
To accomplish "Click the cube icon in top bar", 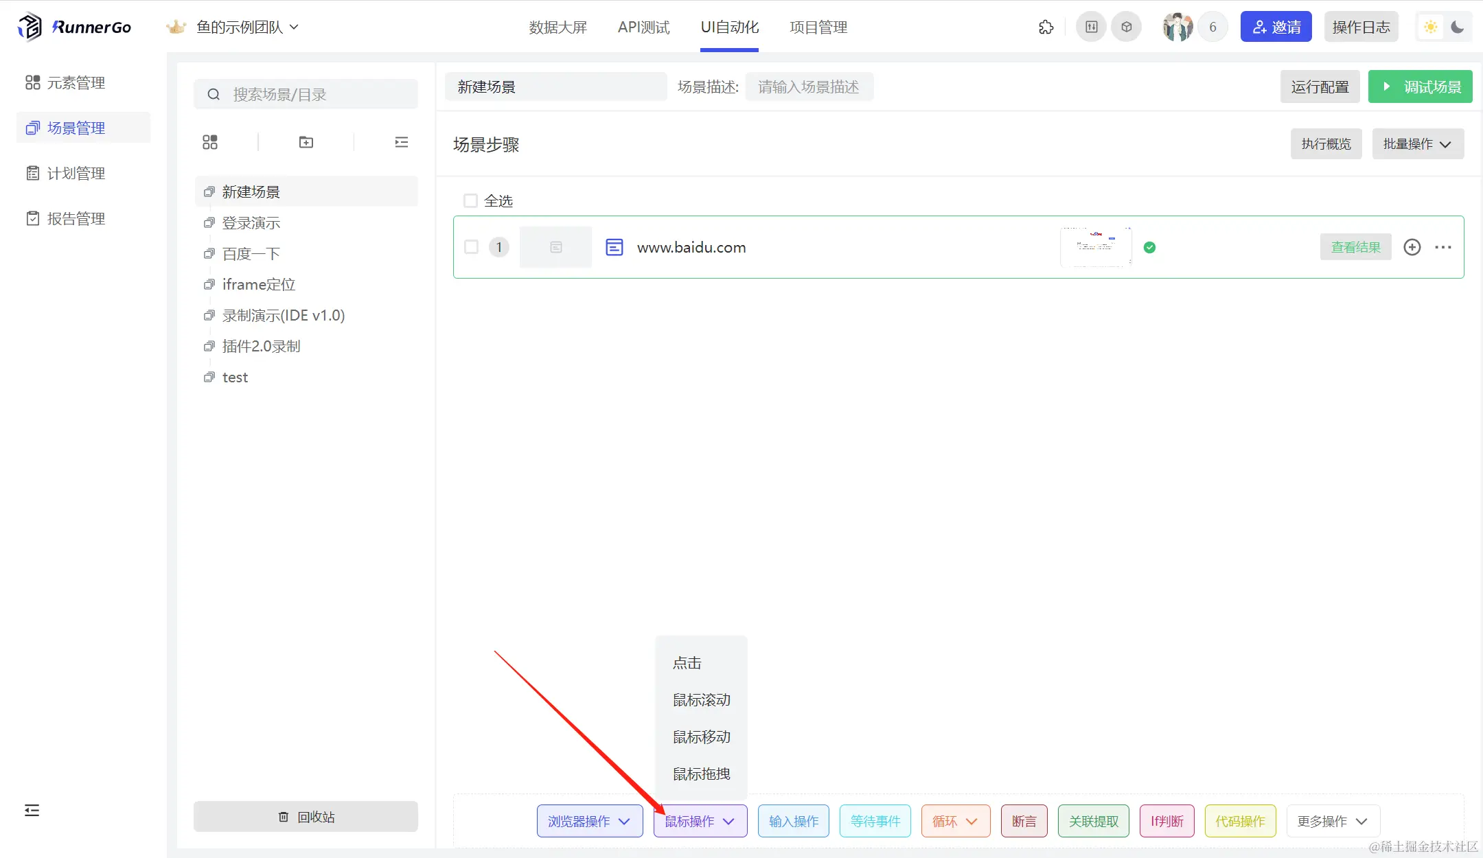I will click(x=1126, y=27).
